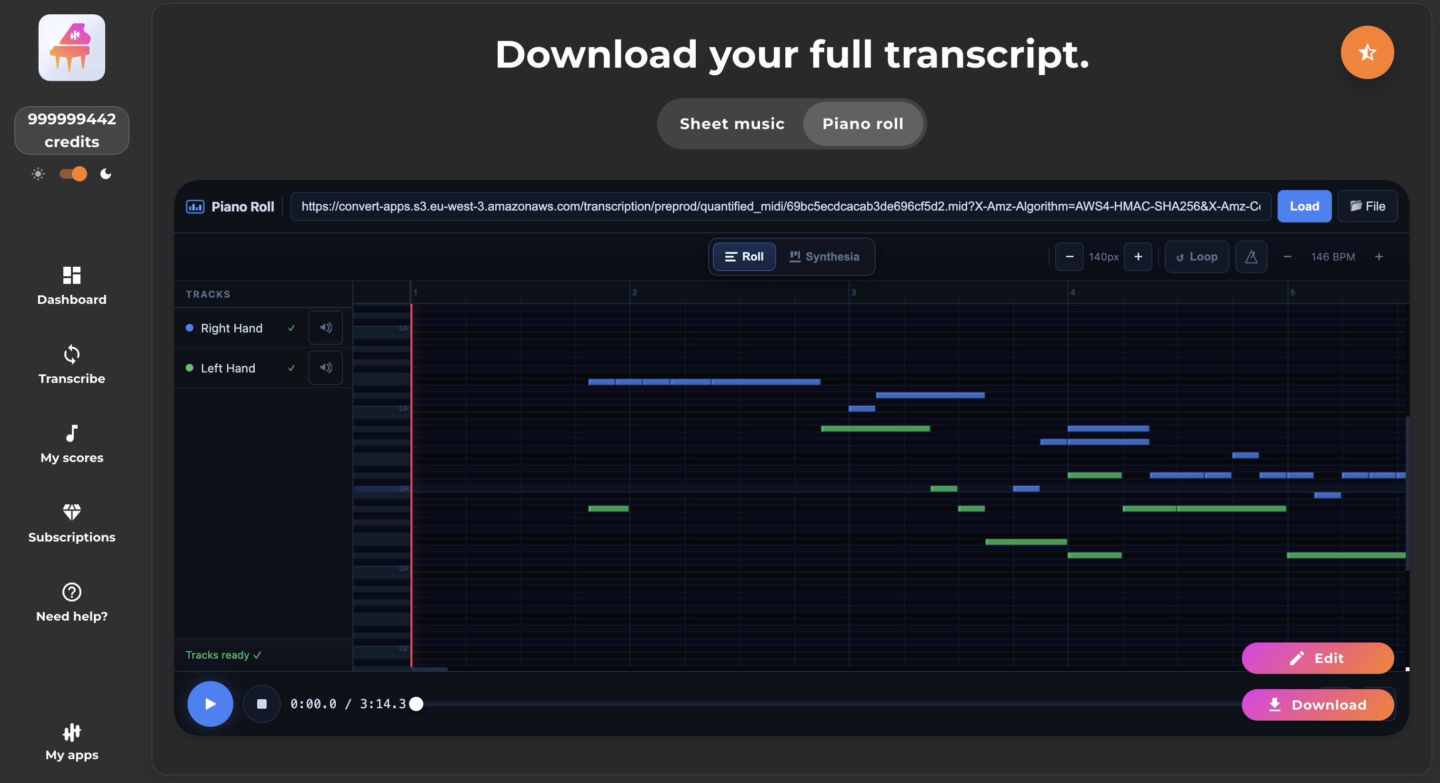Mute the Left Hand track speaker

tap(325, 368)
